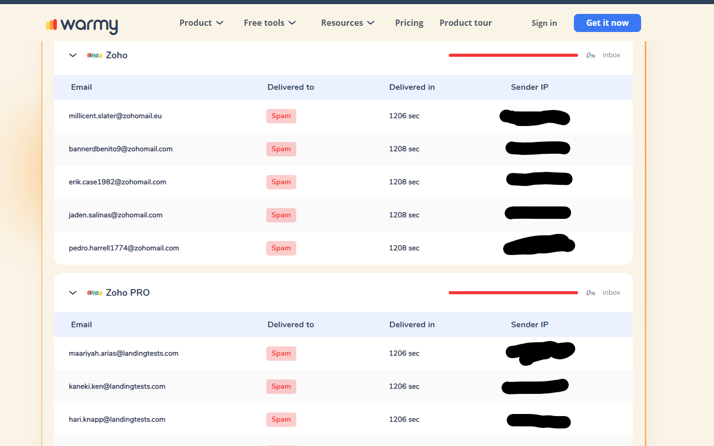Click the Spam badge for kaneki.ken
The height and width of the screenshot is (446, 714).
(x=281, y=387)
